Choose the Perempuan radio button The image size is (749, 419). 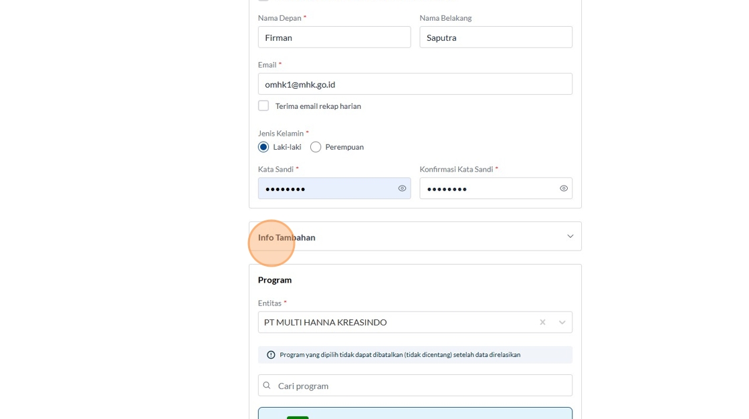[x=316, y=147]
